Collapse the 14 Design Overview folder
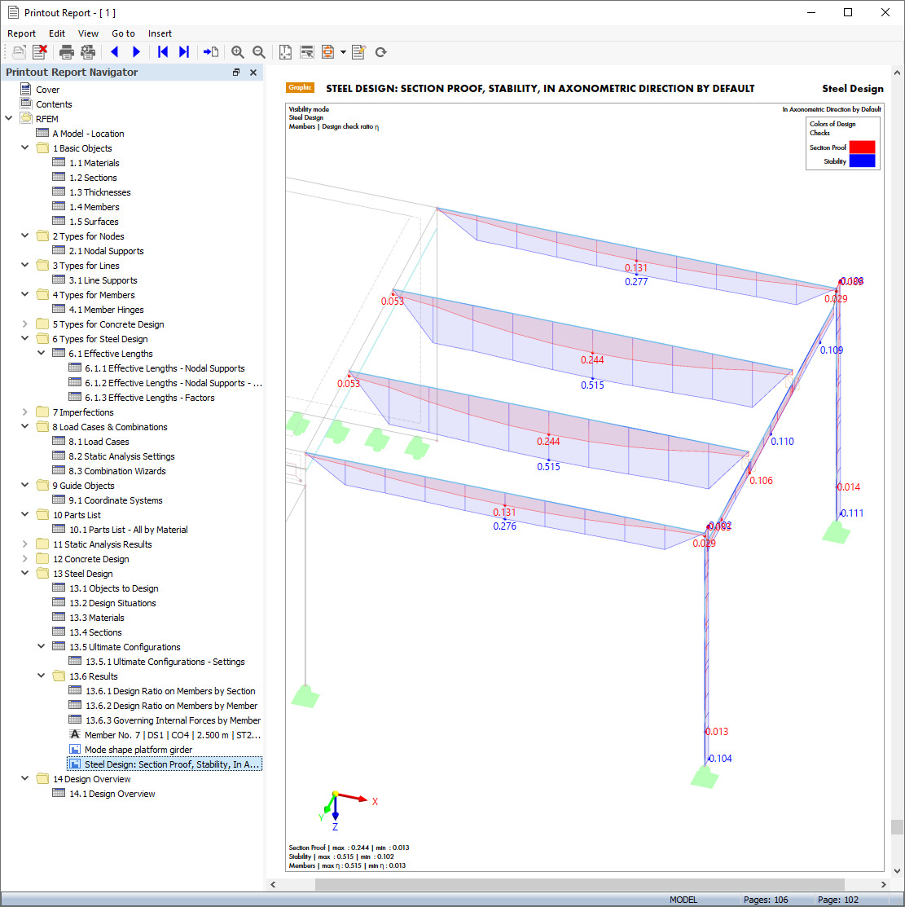This screenshot has height=907, width=905. [25, 778]
